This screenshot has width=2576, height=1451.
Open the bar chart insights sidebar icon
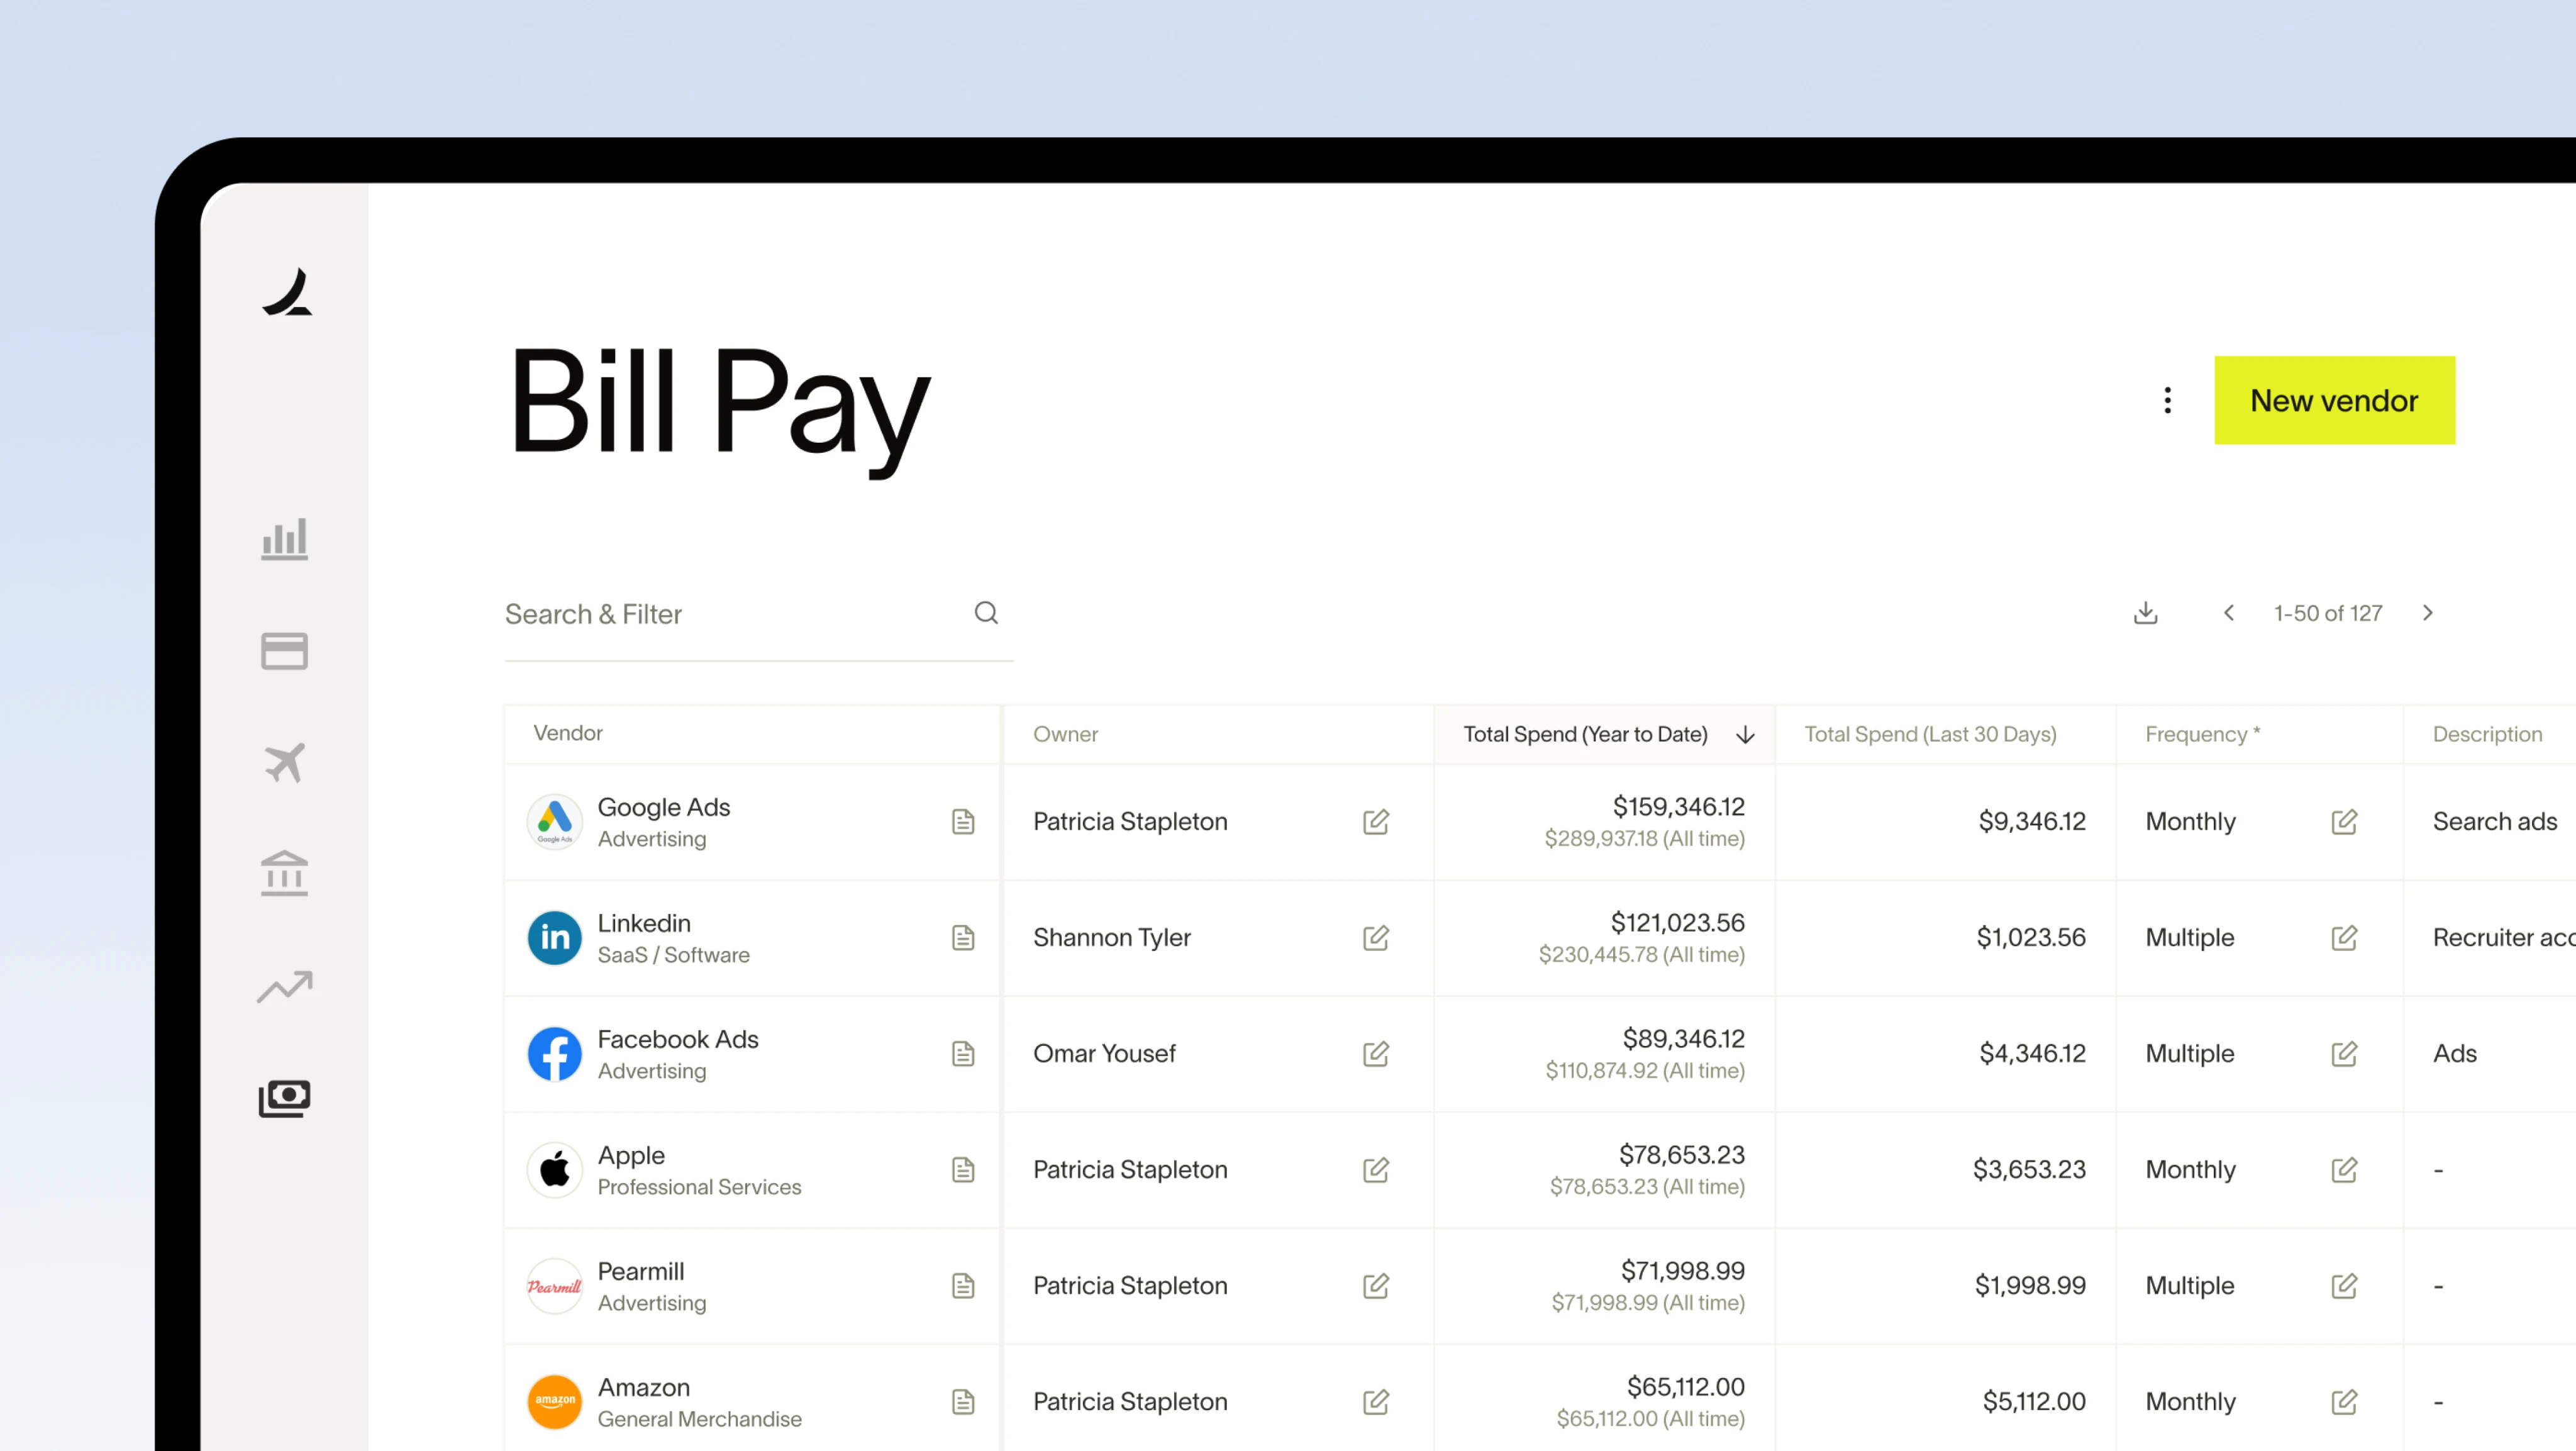[285, 539]
